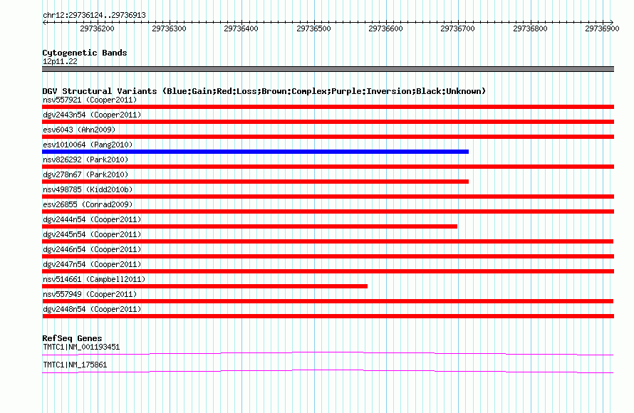634x413 pixels.
Task: Click the red loss bar for dgv2444n54
Action: (249, 226)
